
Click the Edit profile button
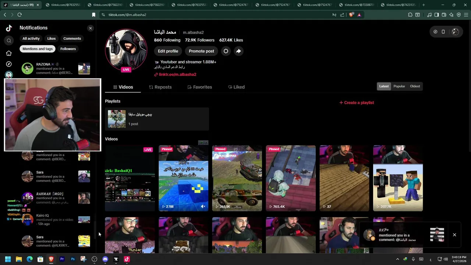[x=168, y=51]
